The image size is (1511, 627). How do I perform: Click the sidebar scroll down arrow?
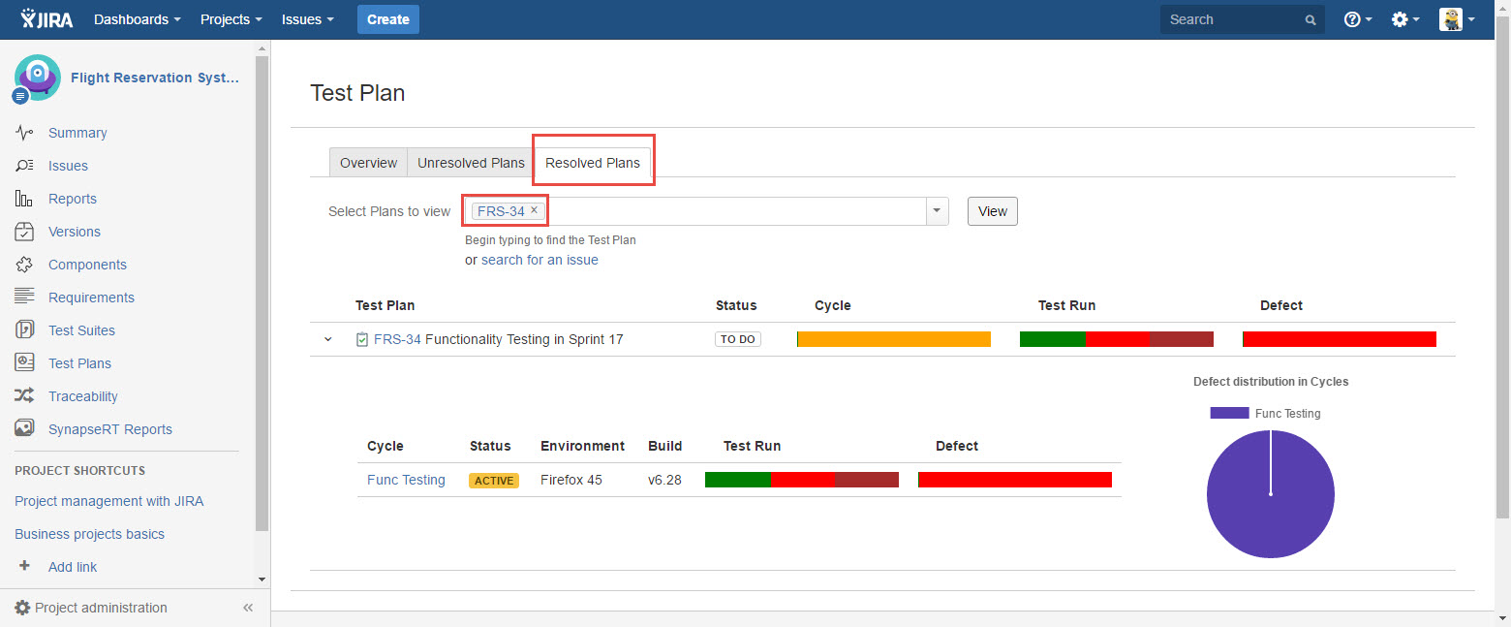coord(262,580)
